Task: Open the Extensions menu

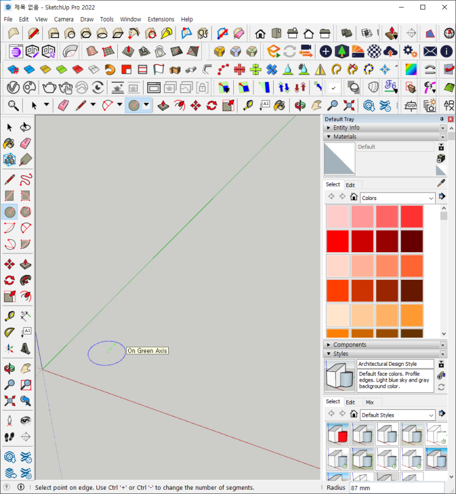Action: coord(161,19)
